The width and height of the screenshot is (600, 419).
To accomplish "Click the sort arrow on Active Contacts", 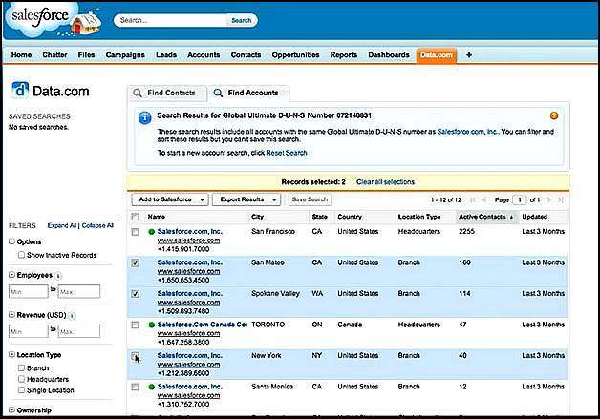I will (x=511, y=218).
